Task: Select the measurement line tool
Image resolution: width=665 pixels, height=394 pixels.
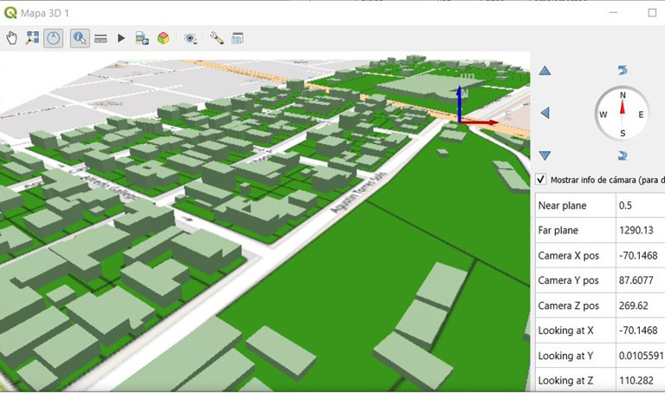Action: [x=101, y=39]
